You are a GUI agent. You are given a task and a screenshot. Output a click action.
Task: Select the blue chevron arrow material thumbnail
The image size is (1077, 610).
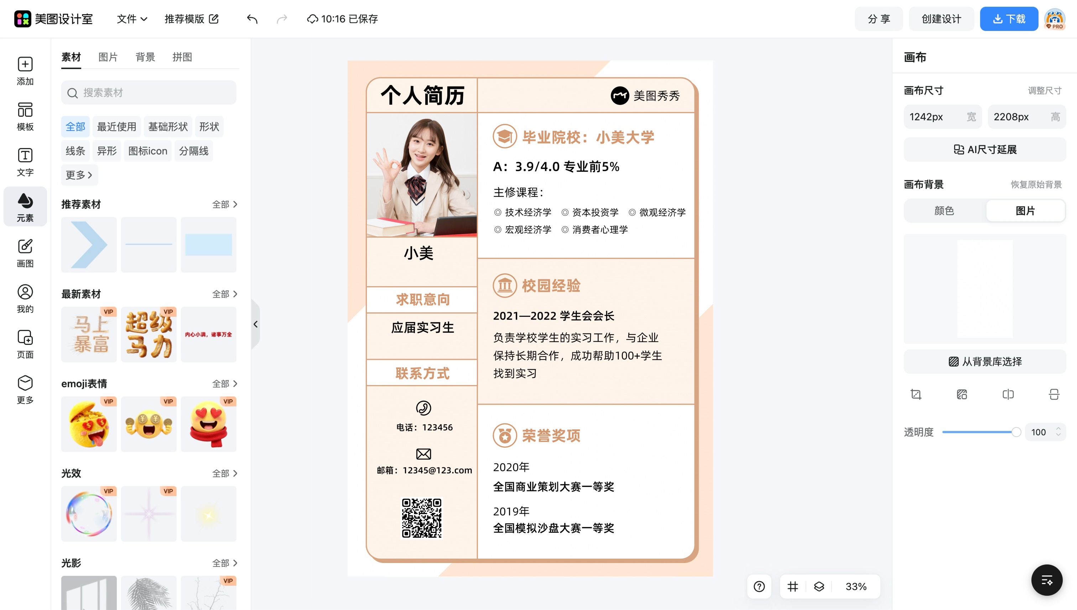pyautogui.click(x=89, y=244)
